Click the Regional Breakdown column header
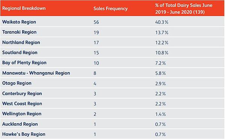 [24, 8]
